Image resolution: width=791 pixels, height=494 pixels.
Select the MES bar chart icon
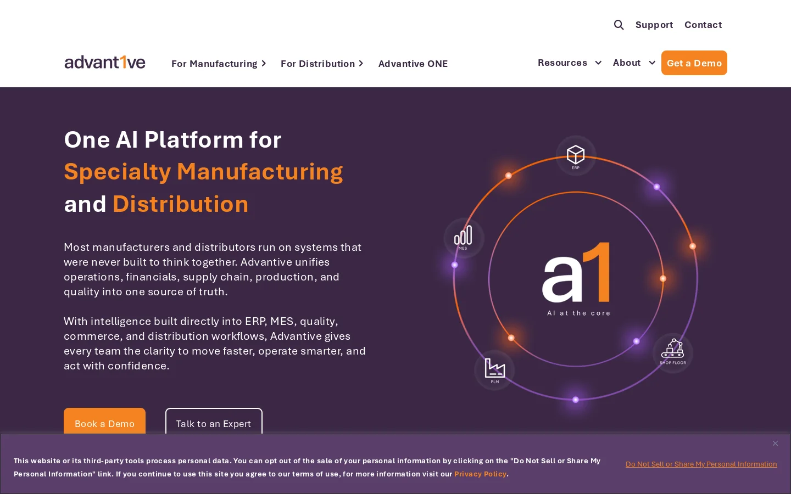pos(464,238)
